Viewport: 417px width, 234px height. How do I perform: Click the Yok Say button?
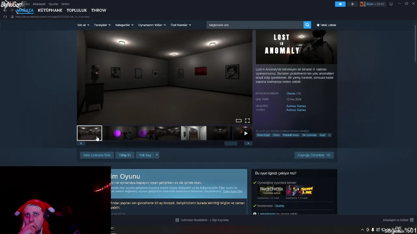[145, 155]
